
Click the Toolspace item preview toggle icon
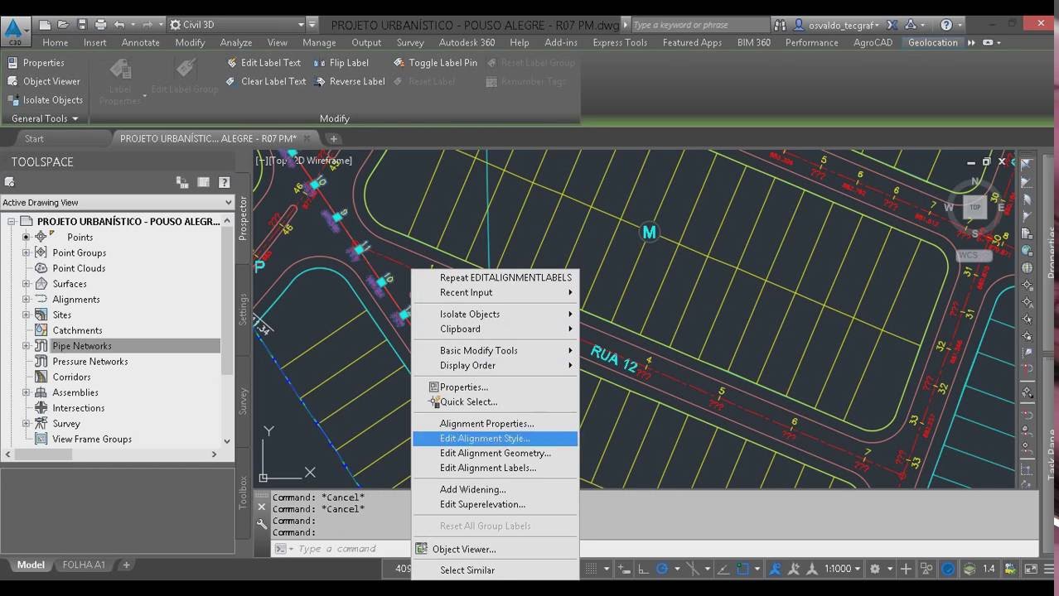pos(182,182)
